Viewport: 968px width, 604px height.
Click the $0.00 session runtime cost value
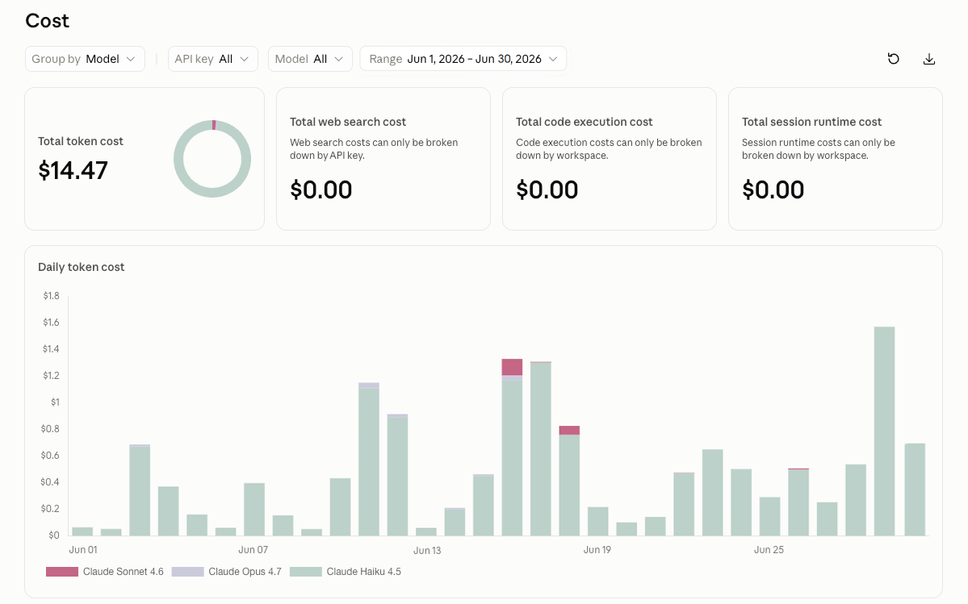tap(773, 190)
